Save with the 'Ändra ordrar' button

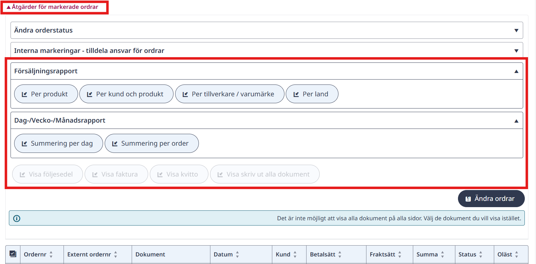coord(491,199)
